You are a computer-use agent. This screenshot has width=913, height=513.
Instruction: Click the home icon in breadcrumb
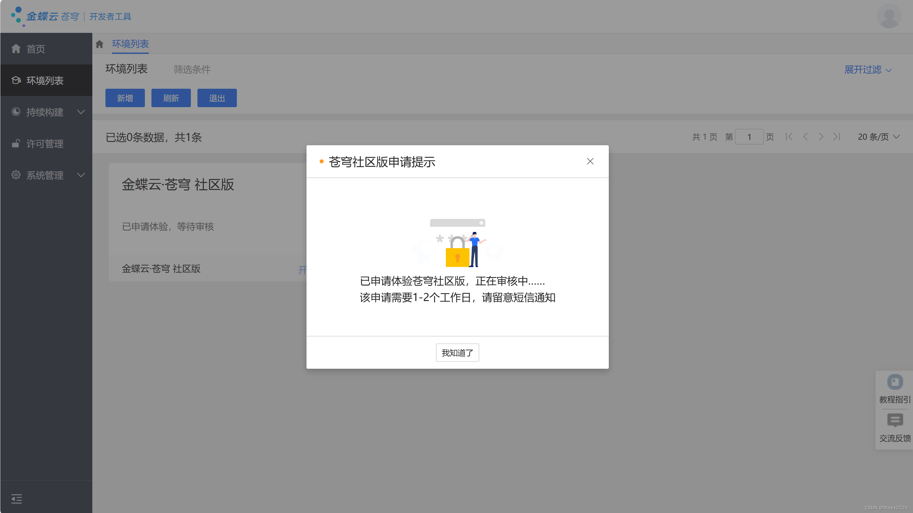click(x=99, y=44)
